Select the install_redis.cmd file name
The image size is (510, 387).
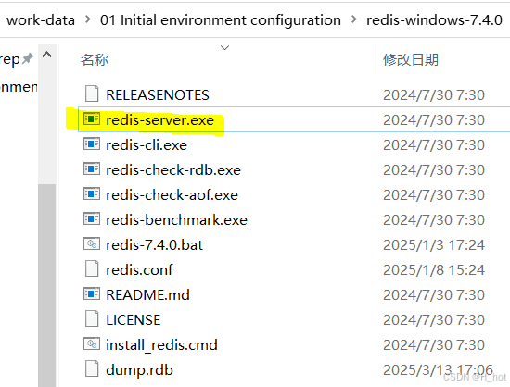tap(161, 345)
